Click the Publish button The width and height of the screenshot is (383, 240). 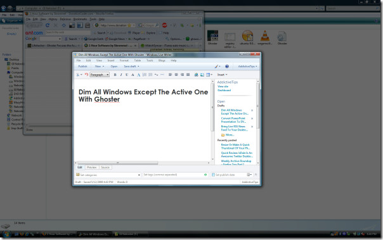pos(82,66)
